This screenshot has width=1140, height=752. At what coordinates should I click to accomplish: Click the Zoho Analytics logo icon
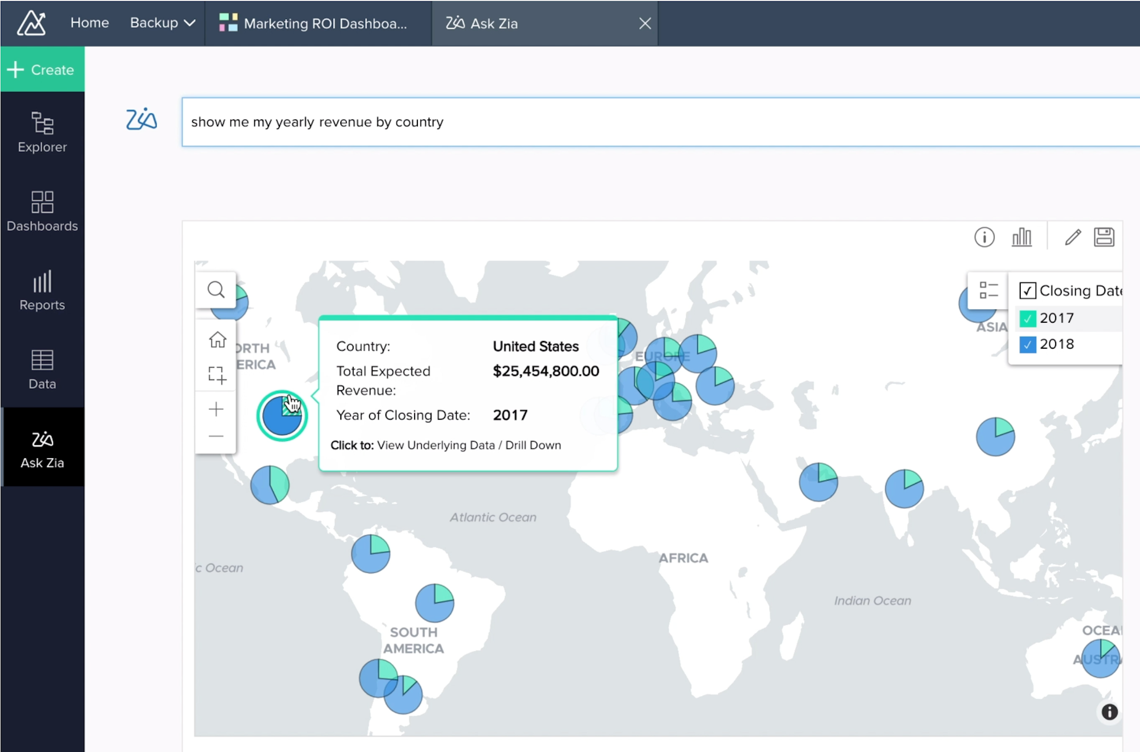31,23
